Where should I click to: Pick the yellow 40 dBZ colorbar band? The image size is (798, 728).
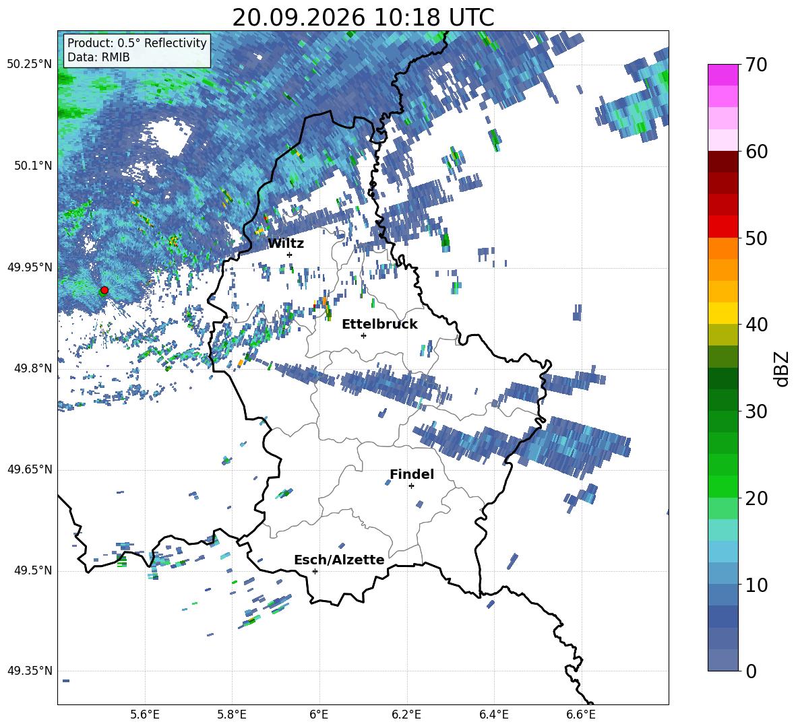click(x=723, y=313)
